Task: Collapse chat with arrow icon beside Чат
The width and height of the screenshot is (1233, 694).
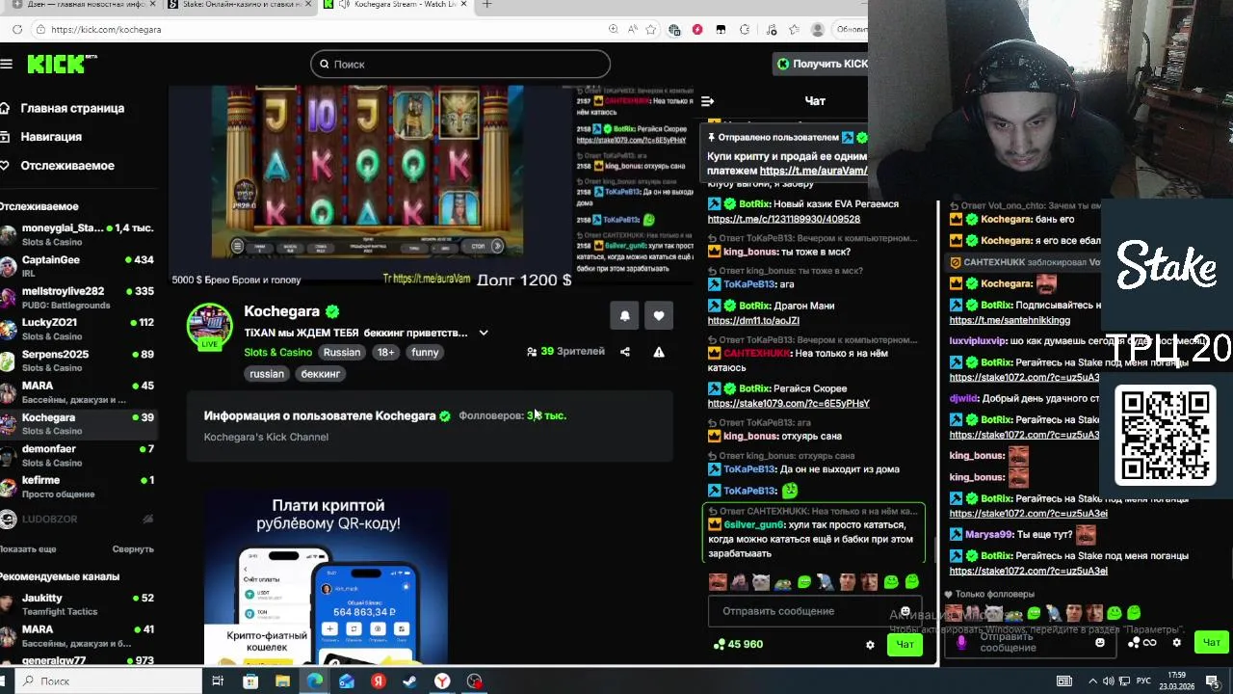Action: point(707,101)
